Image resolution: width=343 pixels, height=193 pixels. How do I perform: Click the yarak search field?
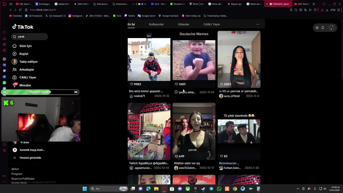(x=29, y=37)
